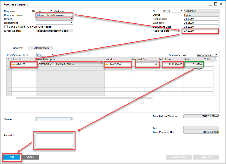Click the Total Before Discount value field
Image resolution: width=226 pixels, height=164 pixels.
pos(201,116)
